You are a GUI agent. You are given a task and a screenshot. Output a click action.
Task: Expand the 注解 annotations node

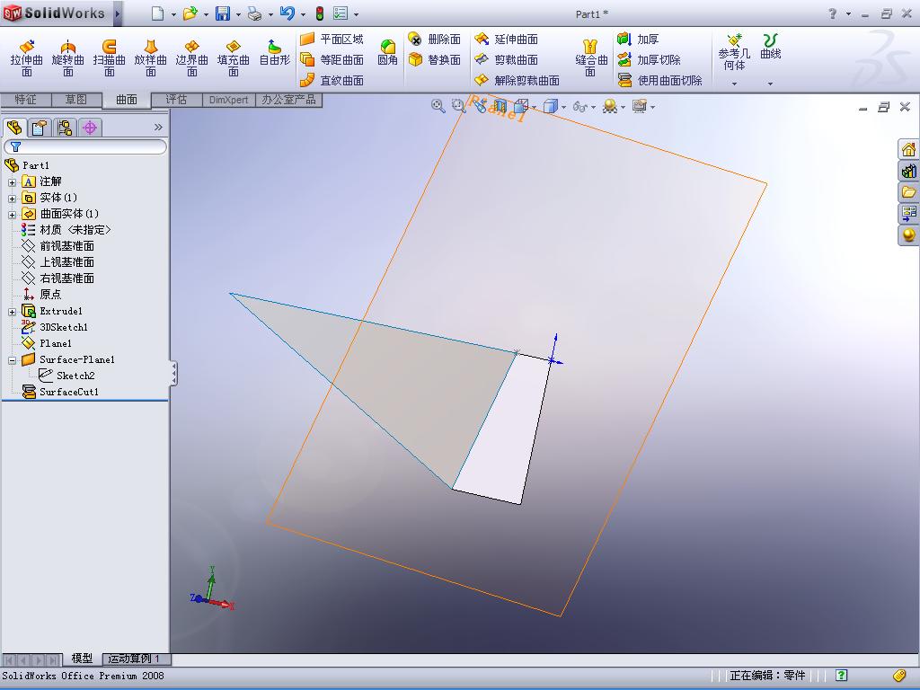pyautogui.click(x=12, y=182)
